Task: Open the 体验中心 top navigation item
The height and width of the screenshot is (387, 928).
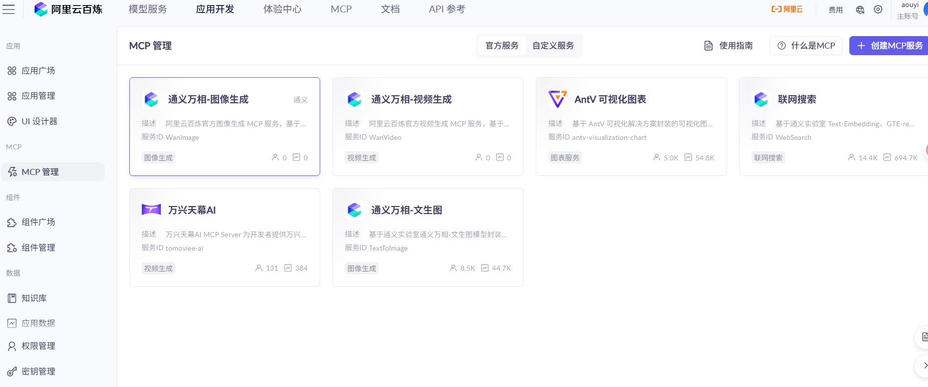Action: click(282, 10)
